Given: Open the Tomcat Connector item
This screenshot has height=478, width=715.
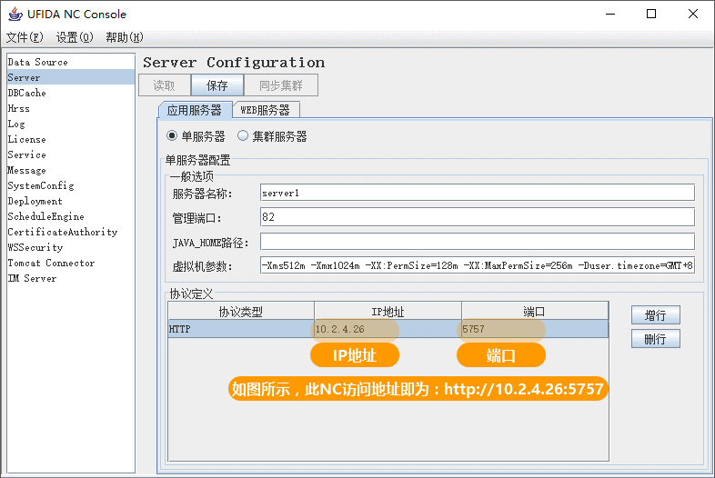Looking at the screenshot, I should tap(51, 263).
